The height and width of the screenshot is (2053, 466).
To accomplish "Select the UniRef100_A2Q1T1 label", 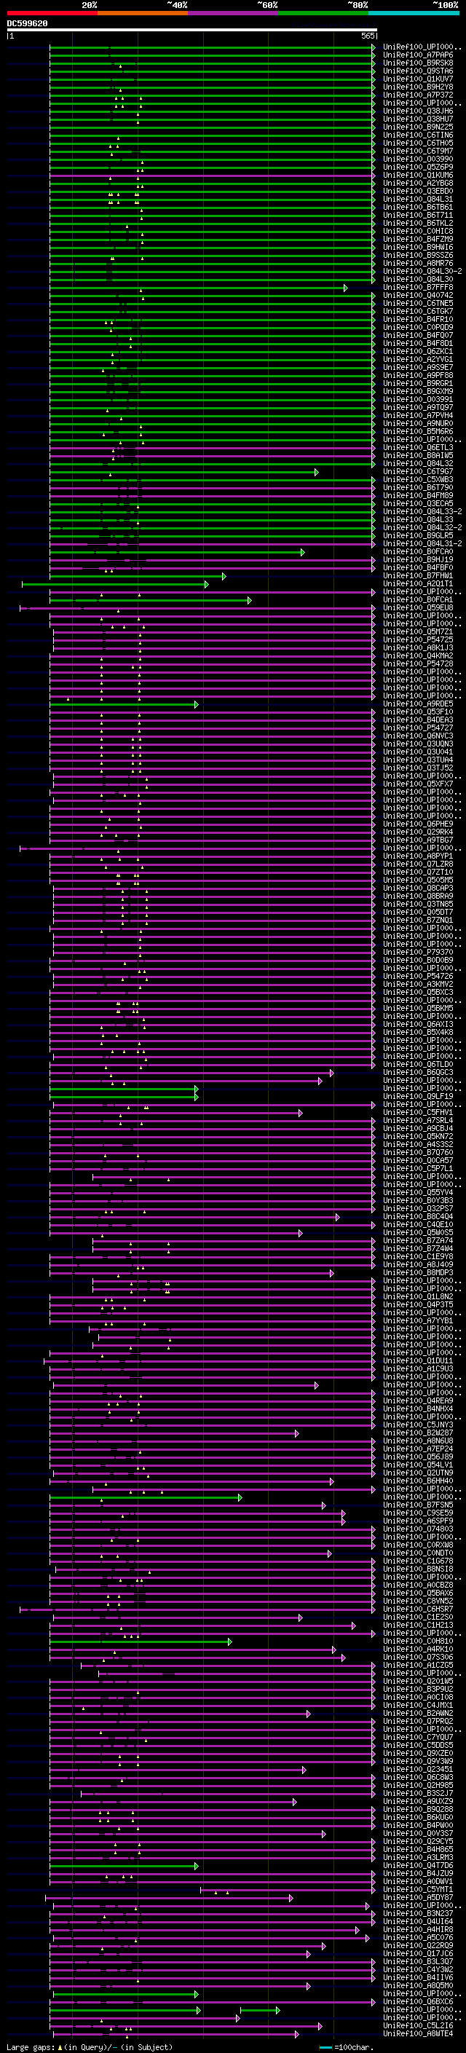I will pos(417,583).
